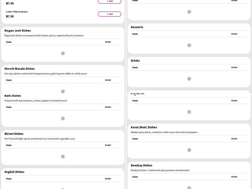The width and height of the screenshot is (252, 189).
Task: Click the Item column header in Drinks
Action: click(x=135, y=67)
